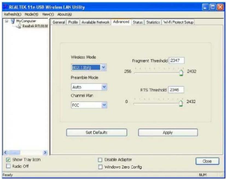Screen dimensions: 226x179
Task: Switch to the Available Network tab
Action: [95, 22]
